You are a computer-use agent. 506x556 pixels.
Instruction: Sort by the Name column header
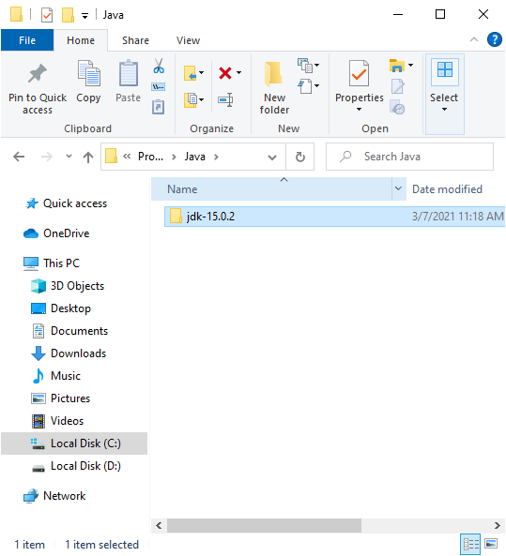(272, 188)
